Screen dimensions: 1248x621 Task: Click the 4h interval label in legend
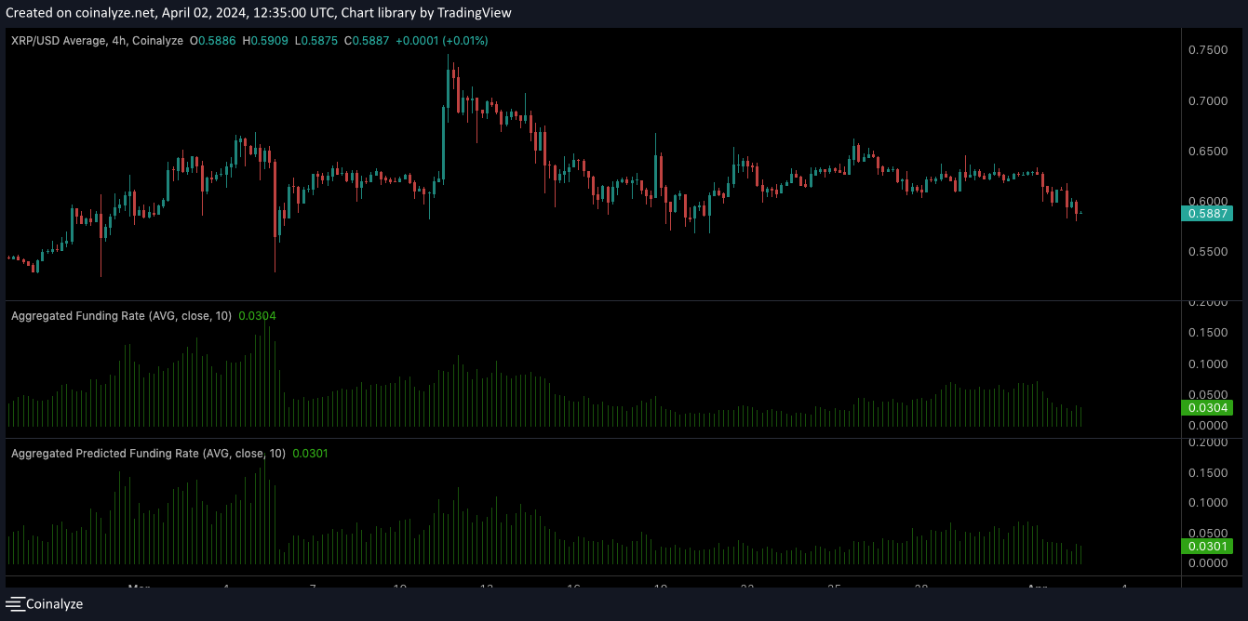click(x=118, y=41)
